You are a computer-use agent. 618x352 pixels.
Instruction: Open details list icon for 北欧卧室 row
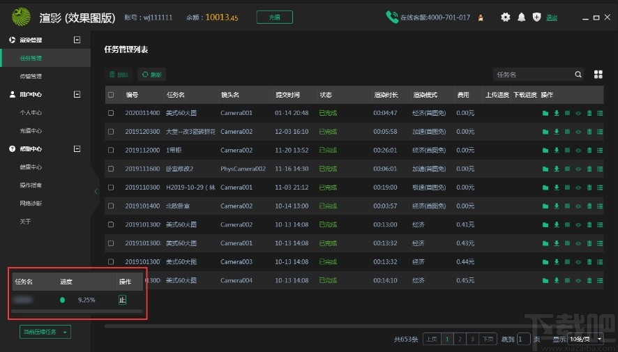(x=600, y=206)
